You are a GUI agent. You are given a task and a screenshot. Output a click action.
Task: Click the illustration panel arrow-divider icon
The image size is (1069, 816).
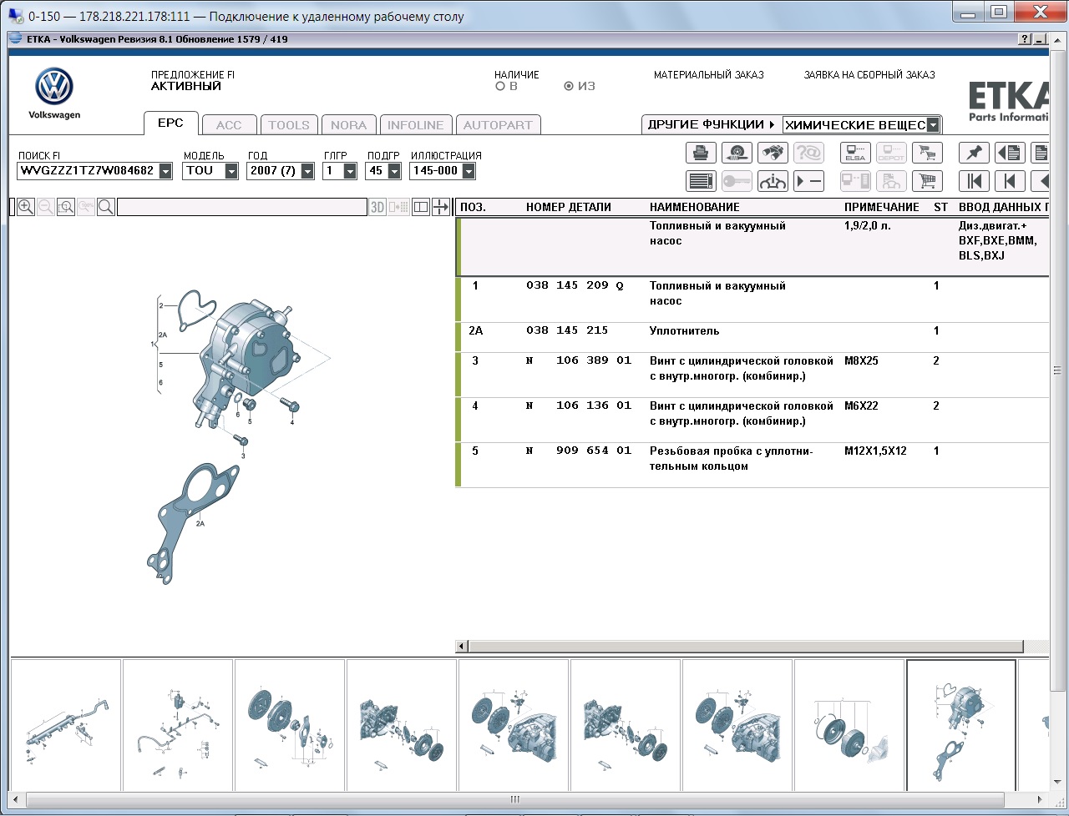coord(441,207)
